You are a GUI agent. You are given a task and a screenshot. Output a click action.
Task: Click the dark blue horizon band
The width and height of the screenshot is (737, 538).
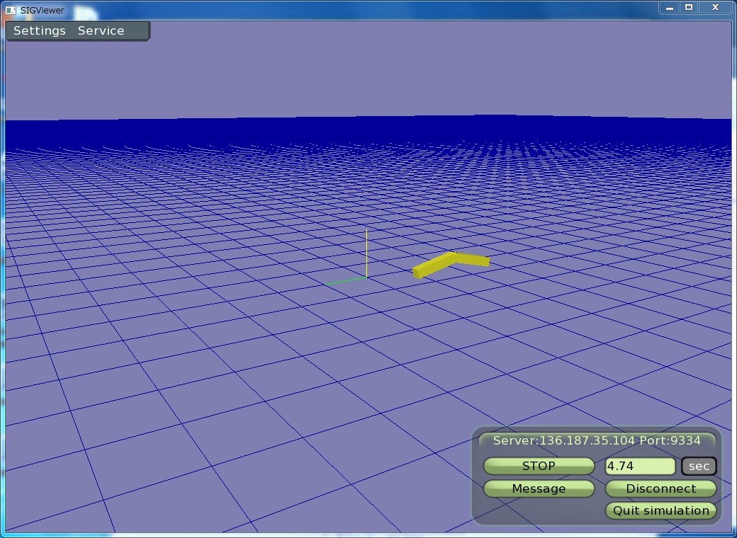(x=368, y=132)
